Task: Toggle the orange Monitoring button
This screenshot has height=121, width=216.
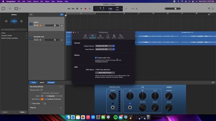Action: [42, 99]
